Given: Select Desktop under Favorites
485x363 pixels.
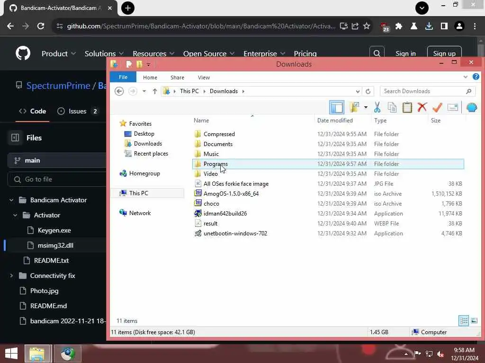Looking at the screenshot, I should (x=144, y=134).
